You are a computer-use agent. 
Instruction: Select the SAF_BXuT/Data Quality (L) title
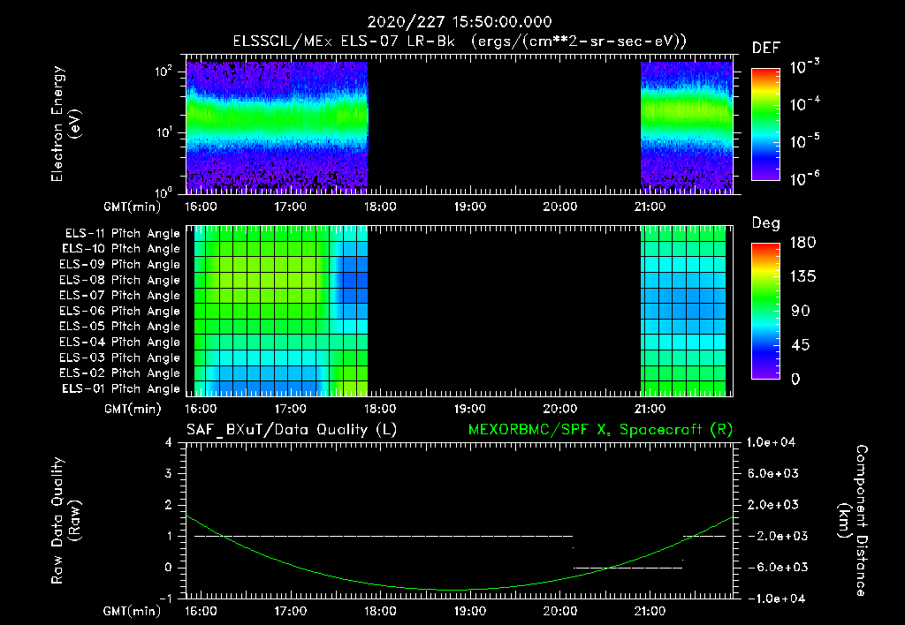[292, 430]
